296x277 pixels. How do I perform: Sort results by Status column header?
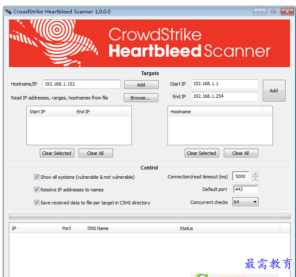[x=228, y=228]
